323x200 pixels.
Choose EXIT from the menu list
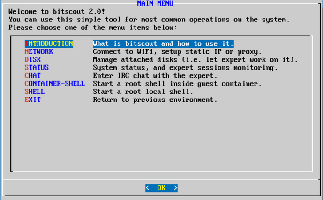coord(33,100)
